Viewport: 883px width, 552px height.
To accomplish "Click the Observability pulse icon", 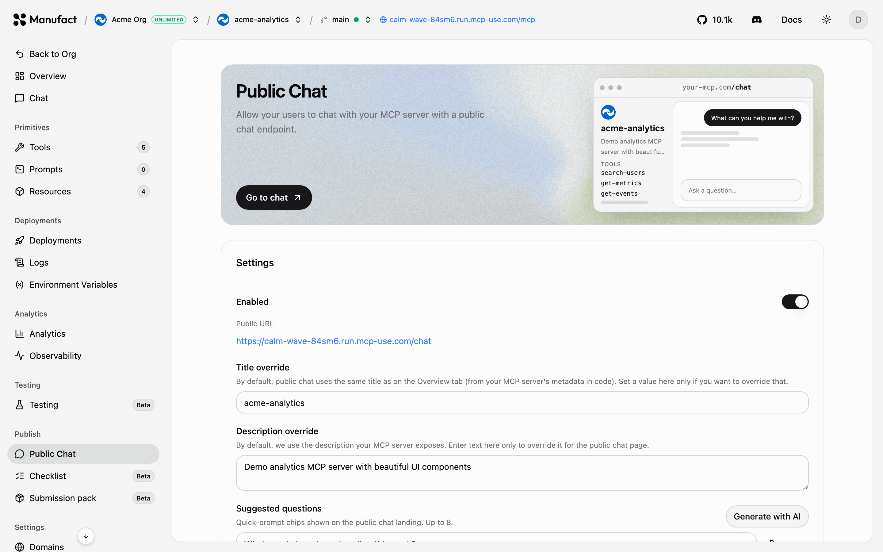I will [20, 356].
